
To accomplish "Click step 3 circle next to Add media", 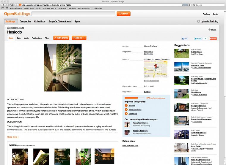I will pos(126,113).
